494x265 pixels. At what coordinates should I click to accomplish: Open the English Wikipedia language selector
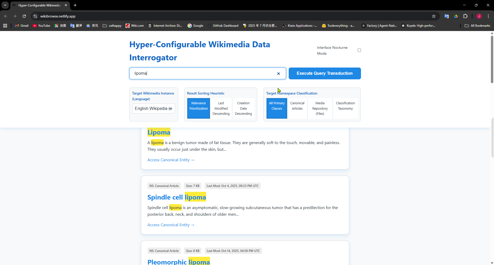(153, 108)
